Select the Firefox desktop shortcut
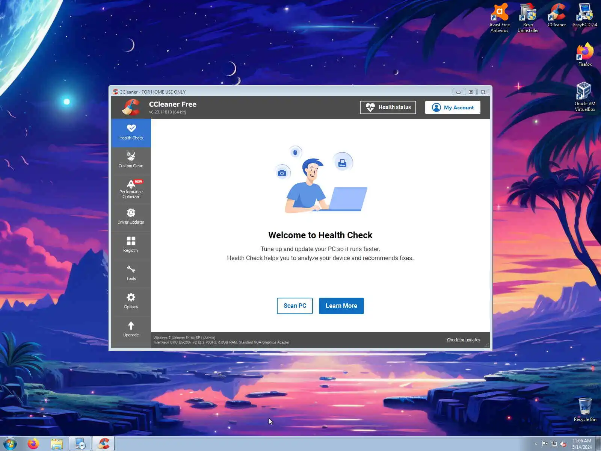The height and width of the screenshot is (451, 601). point(585,55)
